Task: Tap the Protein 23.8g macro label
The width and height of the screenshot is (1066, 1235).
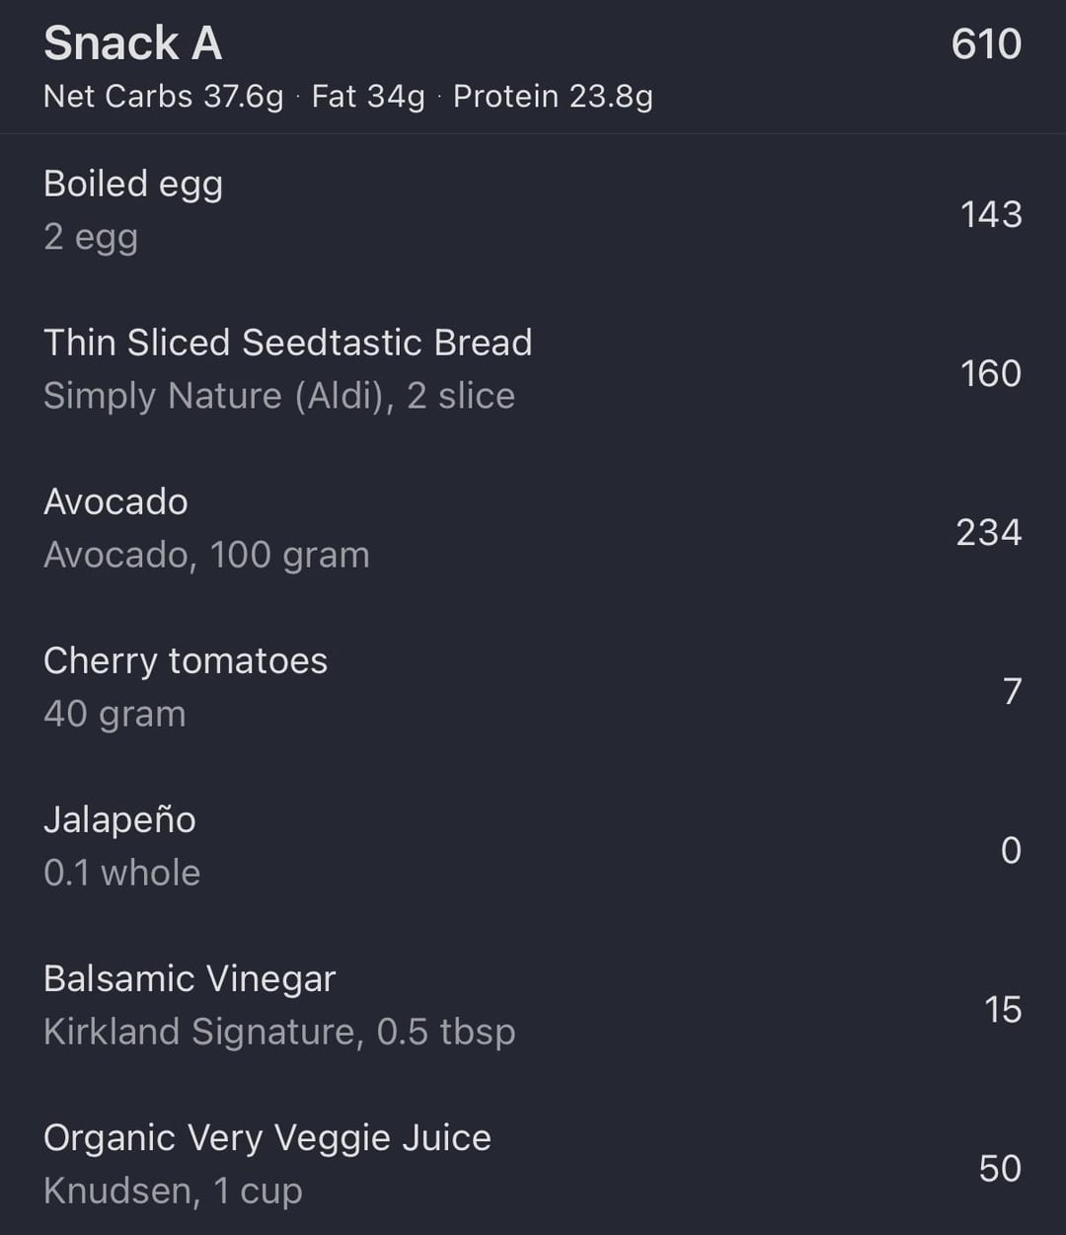Action: coord(552,97)
